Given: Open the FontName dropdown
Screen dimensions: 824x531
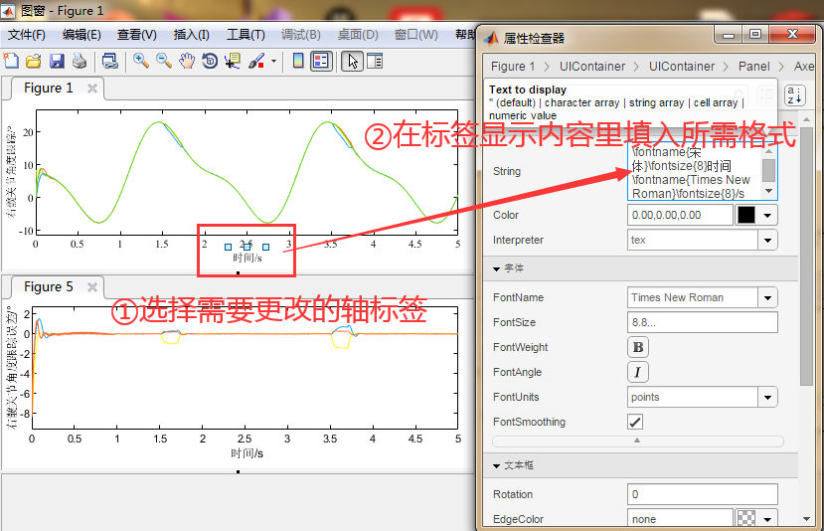Looking at the screenshot, I should point(767,297).
